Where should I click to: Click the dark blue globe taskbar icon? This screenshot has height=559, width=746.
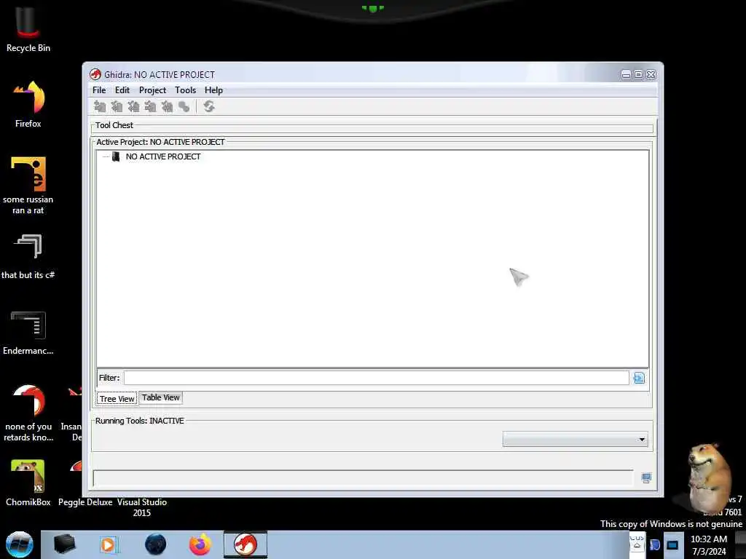click(x=155, y=544)
